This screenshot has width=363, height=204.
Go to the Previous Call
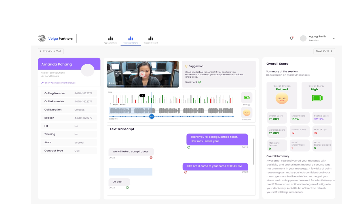(51, 51)
